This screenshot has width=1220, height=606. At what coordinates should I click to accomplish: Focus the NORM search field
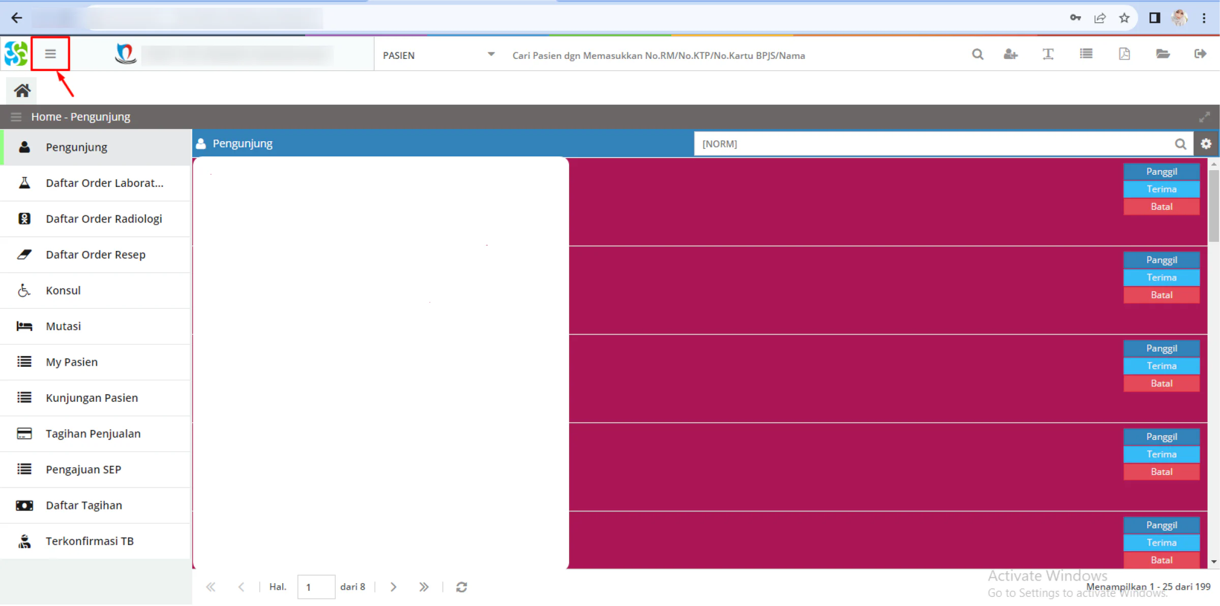(935, 144)
